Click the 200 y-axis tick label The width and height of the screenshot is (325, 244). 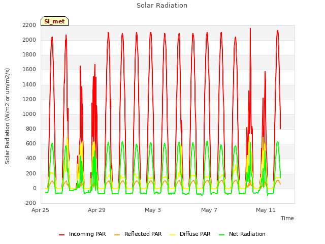click(x=31, y=174)
